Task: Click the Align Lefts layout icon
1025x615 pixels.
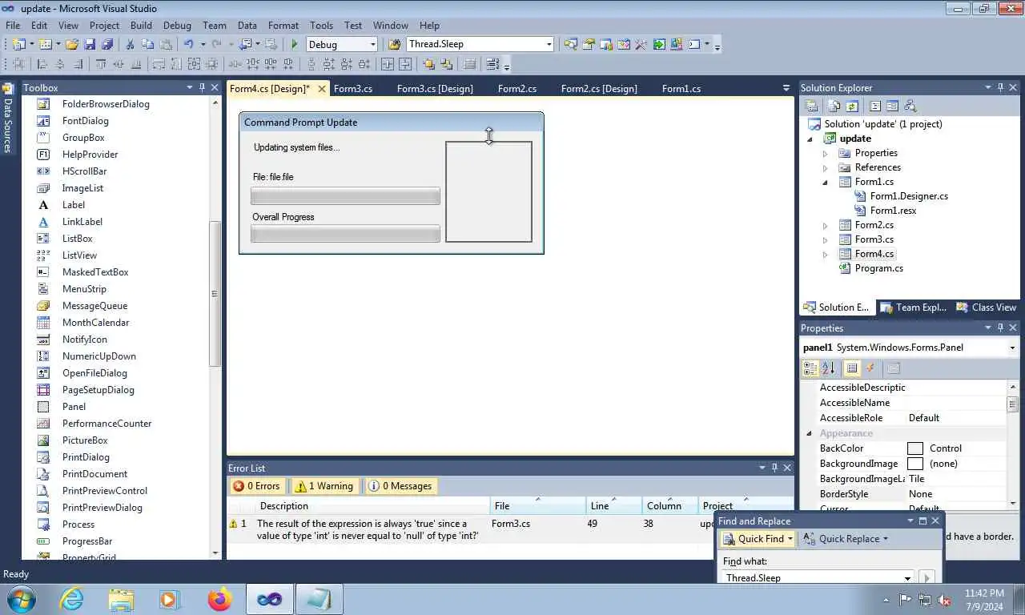Action: click(42, 64)
